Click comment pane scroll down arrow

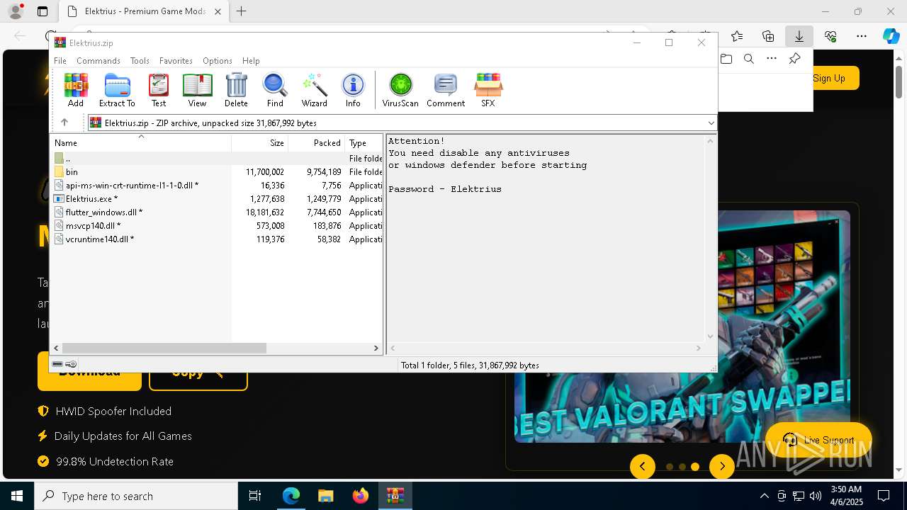point(710,337)
